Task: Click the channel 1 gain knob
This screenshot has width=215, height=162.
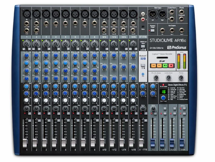Action: click(27, 44)
